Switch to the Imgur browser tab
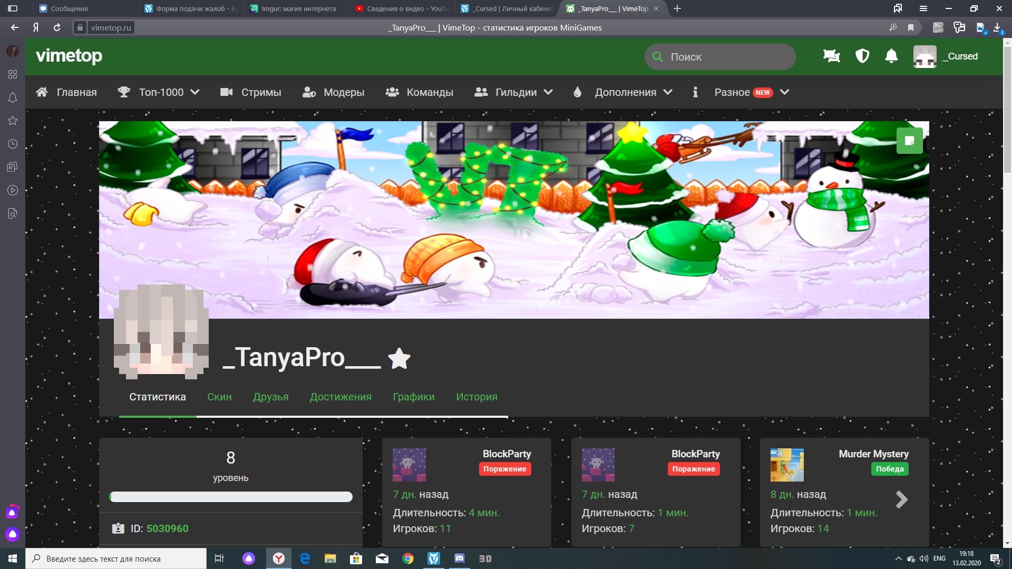 [296, 8]
